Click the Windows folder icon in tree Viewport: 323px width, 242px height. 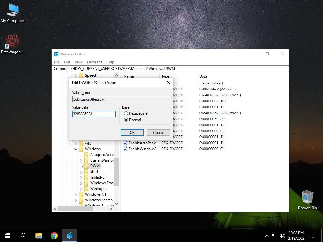[81, 149]
